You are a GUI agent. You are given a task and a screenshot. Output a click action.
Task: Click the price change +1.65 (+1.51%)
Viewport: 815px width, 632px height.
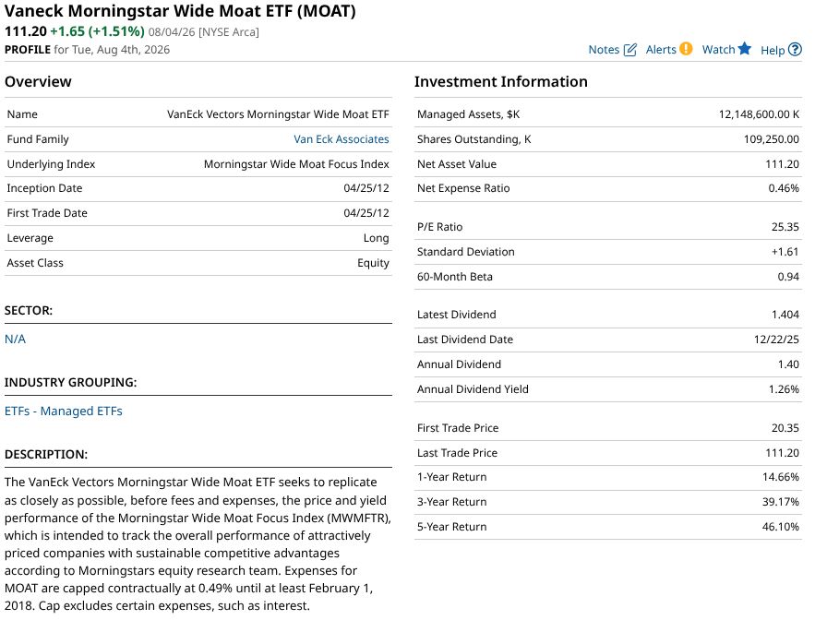(x=97, y=31)
